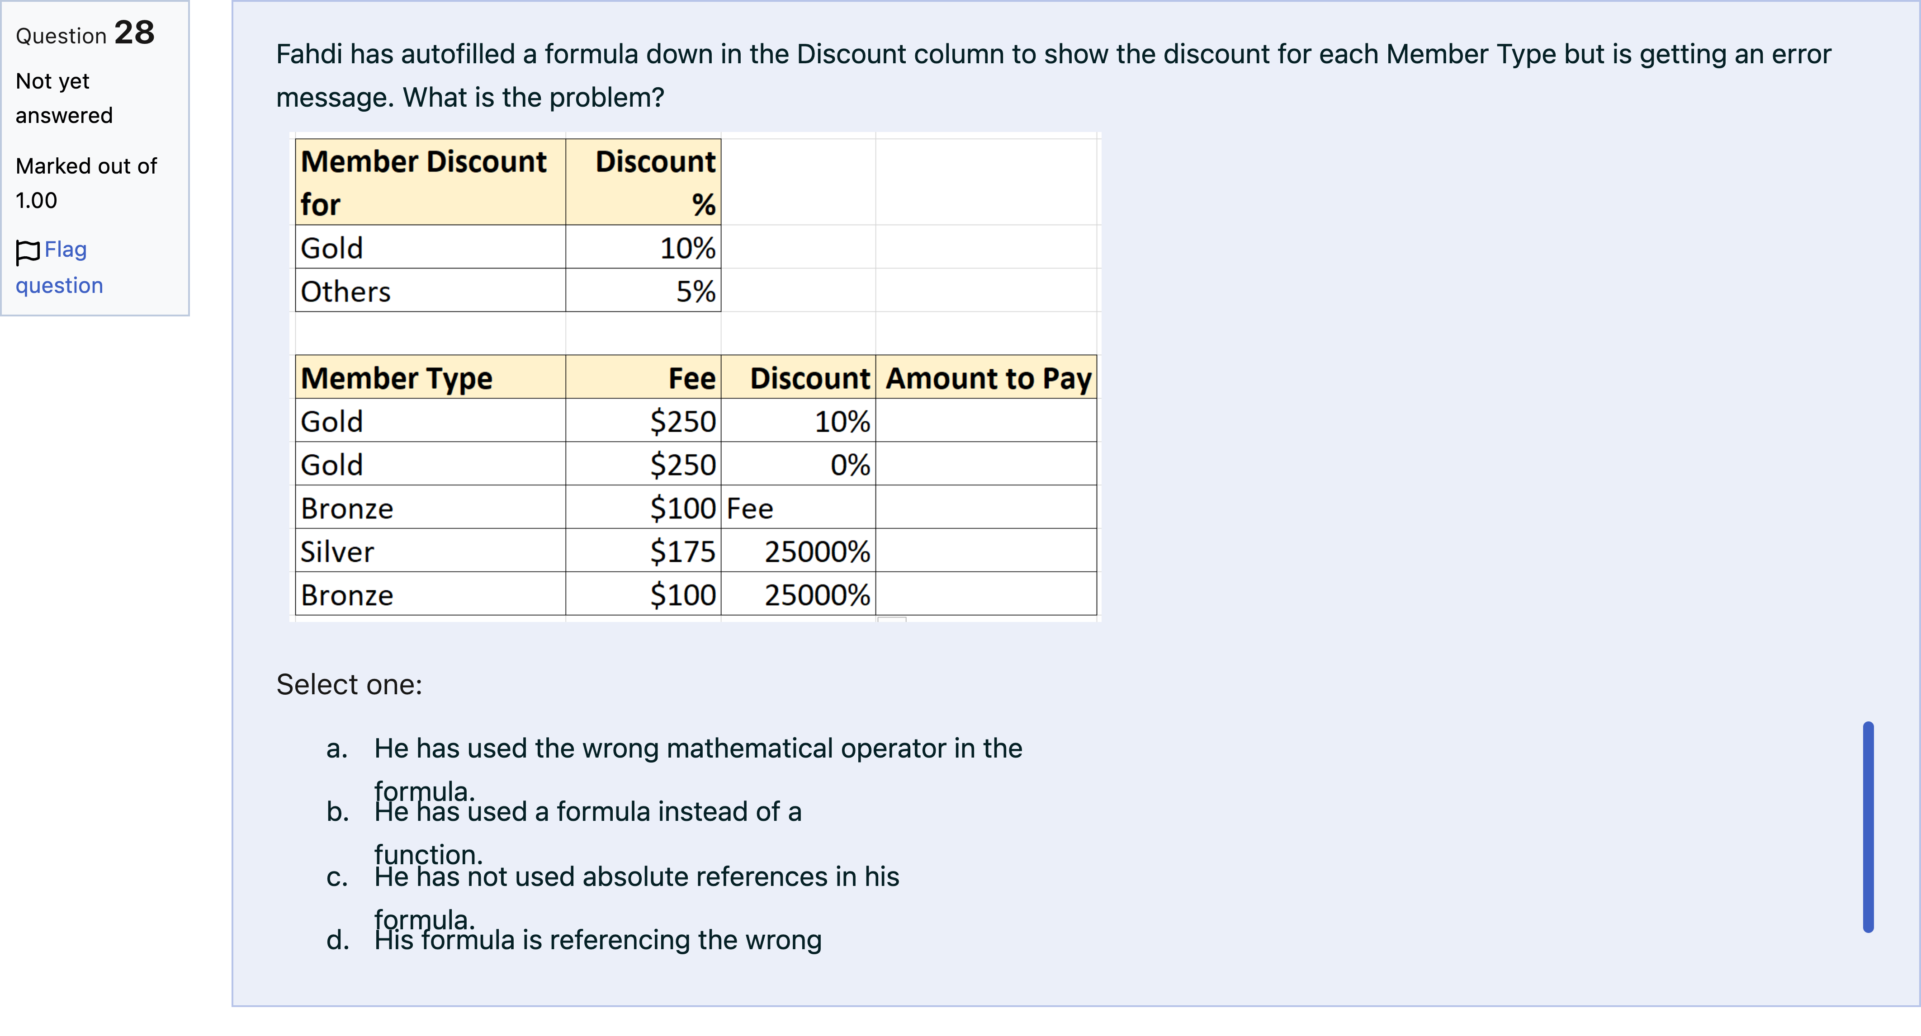The image size is (1921, 1036).
Task: Click the flag icon beside Flag question
Action: (x=28, y=252)
